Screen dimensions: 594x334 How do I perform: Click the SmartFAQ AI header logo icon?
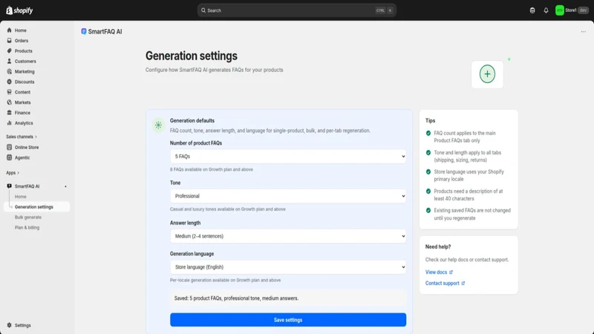[x=84, y=31]
